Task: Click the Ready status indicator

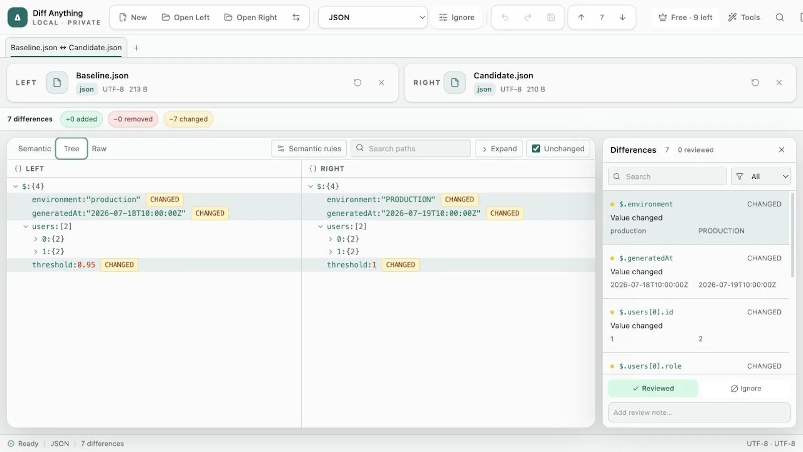Action: point(23,444)
